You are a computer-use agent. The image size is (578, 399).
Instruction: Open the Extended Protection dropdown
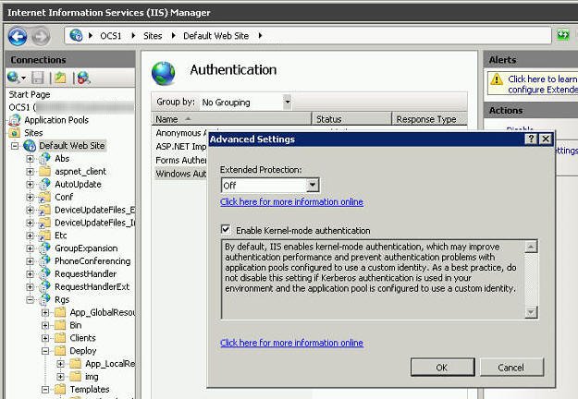(313, 185)
